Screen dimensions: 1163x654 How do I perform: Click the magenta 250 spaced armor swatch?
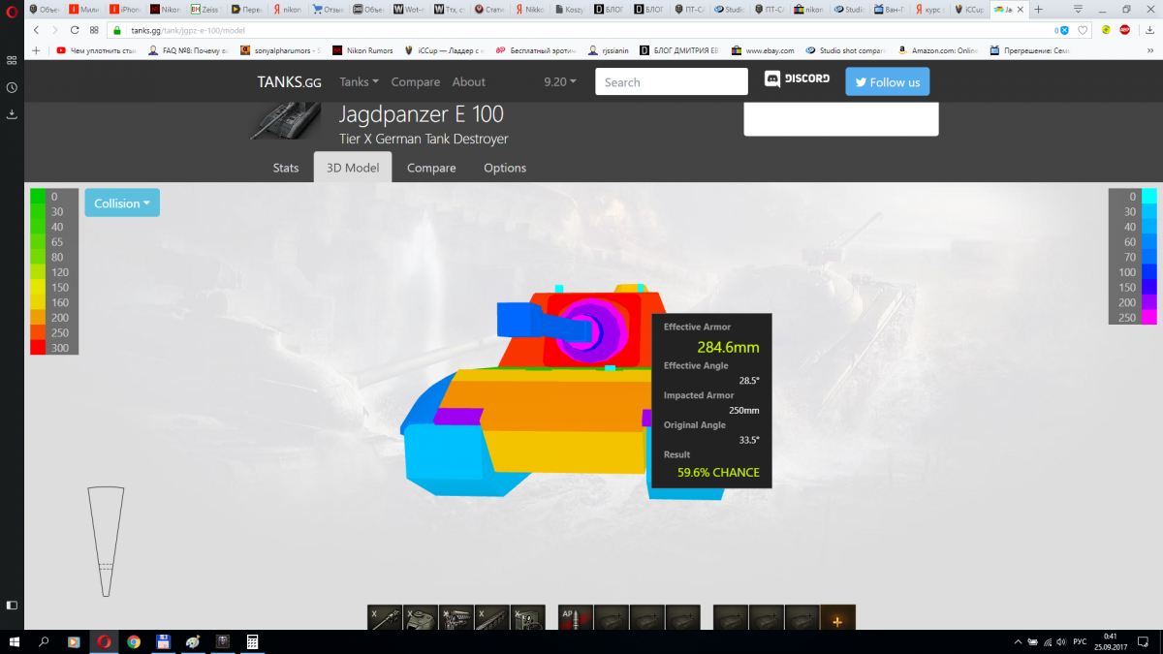pyautogui.click(x=1149, y=318)
